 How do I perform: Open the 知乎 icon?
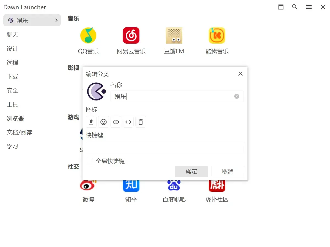(x=131, y=186)
